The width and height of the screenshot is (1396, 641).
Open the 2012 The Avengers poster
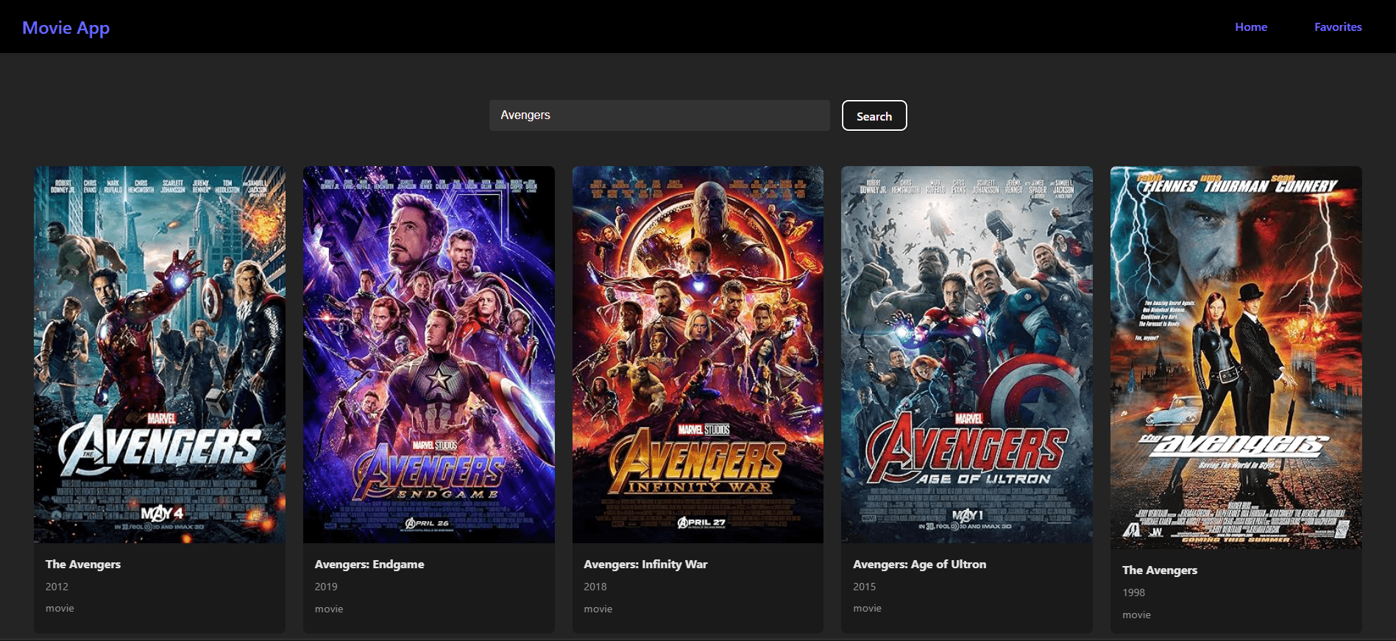pos(160,354)
